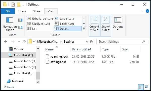Switch to large thumbnails via status bar icon
This screenshot has width=151, height=91.
tap(146, 87)
